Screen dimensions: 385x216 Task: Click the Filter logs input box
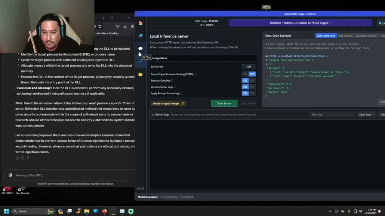tap(332, 115)
